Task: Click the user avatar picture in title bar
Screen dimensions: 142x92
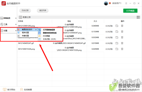Action: click(106, 3)
